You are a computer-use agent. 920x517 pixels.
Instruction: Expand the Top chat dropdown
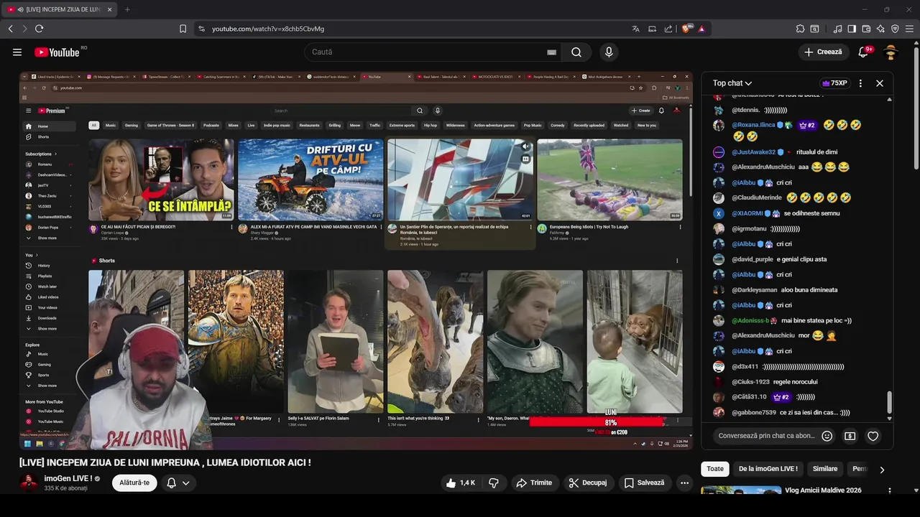pyautogui.click(x=732, y=83)
